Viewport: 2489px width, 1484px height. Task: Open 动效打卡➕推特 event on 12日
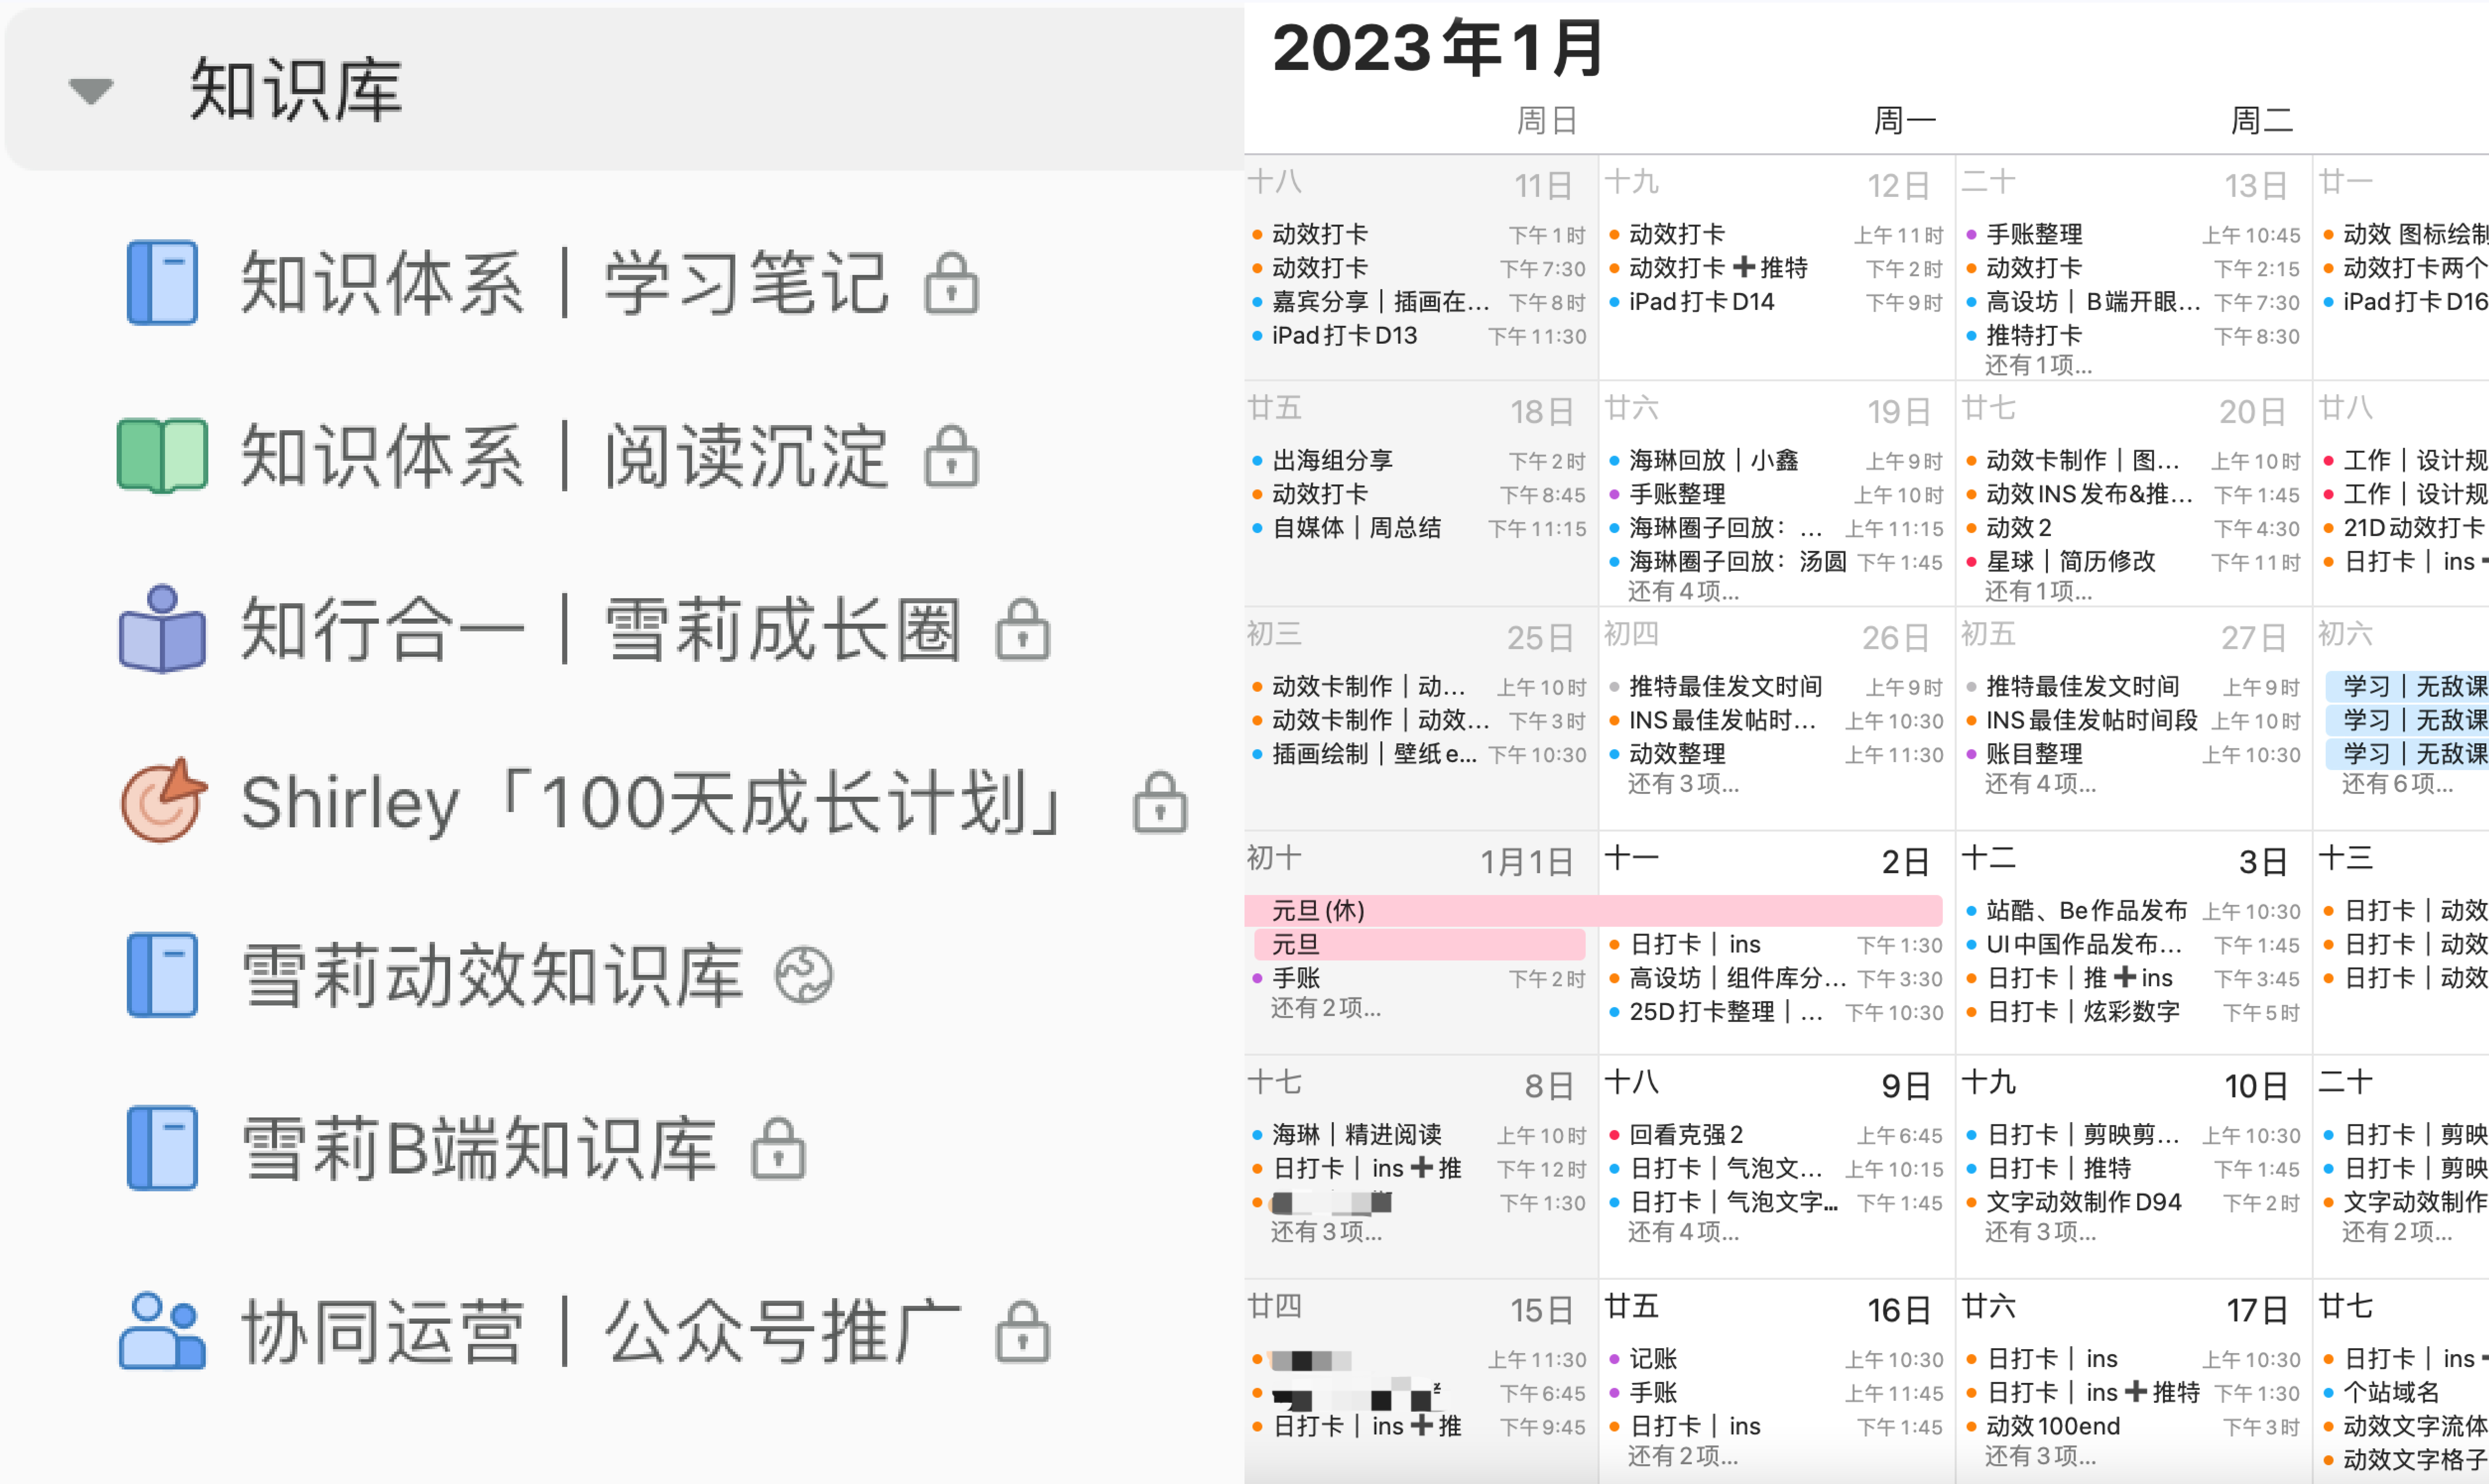pos(1777,268)
